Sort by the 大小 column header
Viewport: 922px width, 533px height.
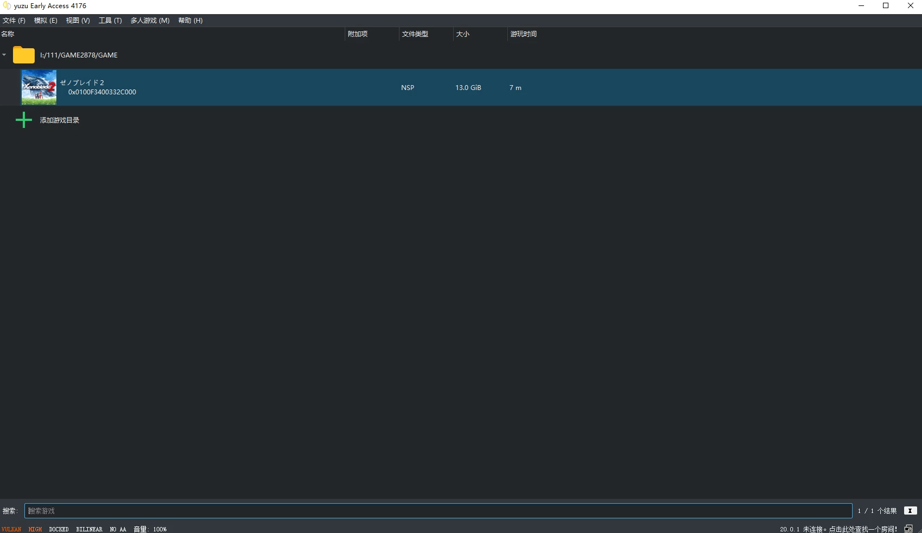pos(463,34)
